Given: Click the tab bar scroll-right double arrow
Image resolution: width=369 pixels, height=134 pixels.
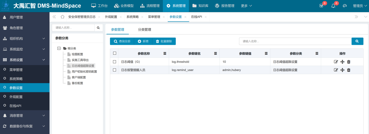Looking at the screenshot, I should click(x=356, y=17).
